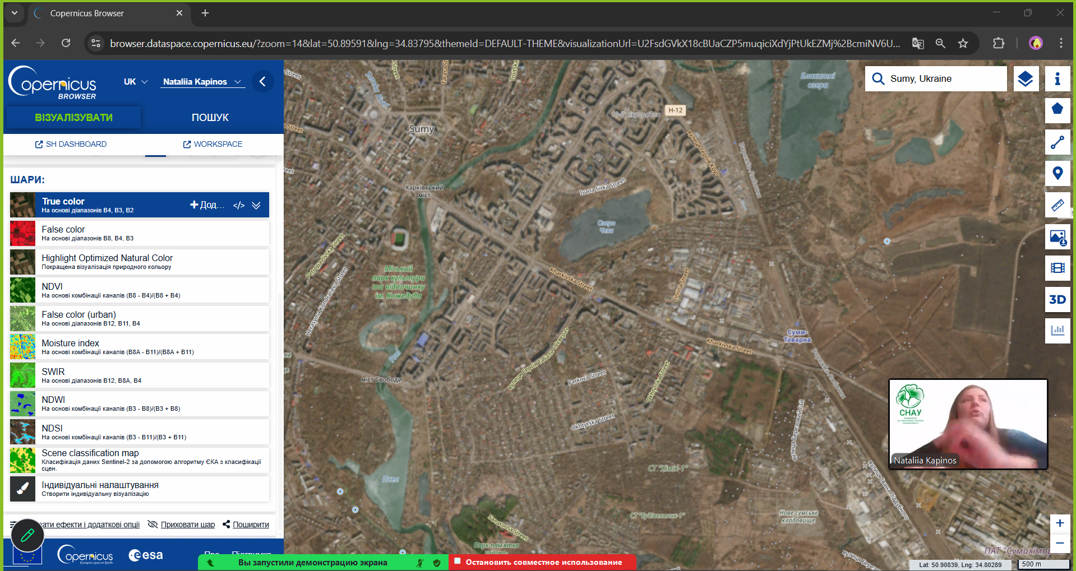Switch to 3D view mode

pyautogui.click(x=1057, y=299)
